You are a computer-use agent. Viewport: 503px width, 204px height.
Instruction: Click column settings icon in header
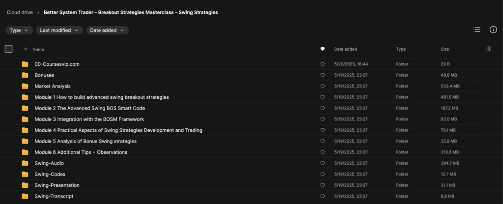[489, 49]
